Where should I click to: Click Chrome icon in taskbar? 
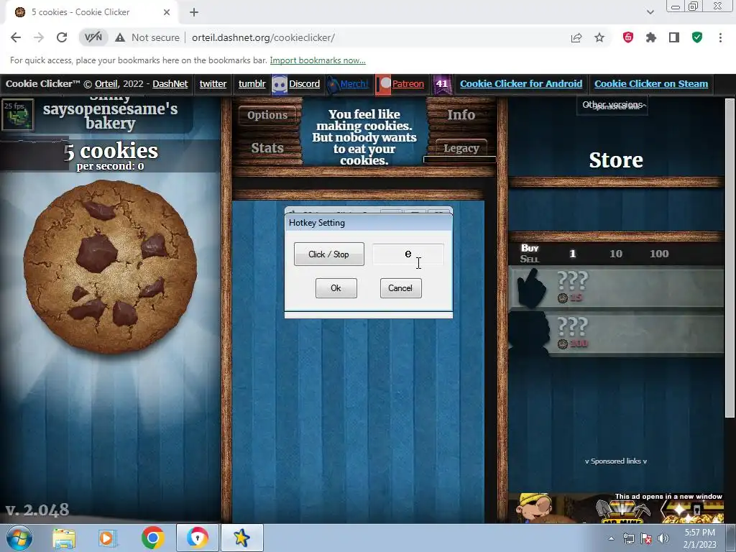[x=152, y=538]
